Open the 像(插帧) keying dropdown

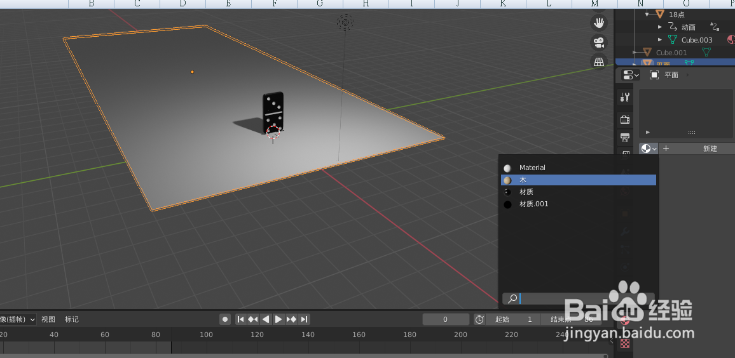18,320
